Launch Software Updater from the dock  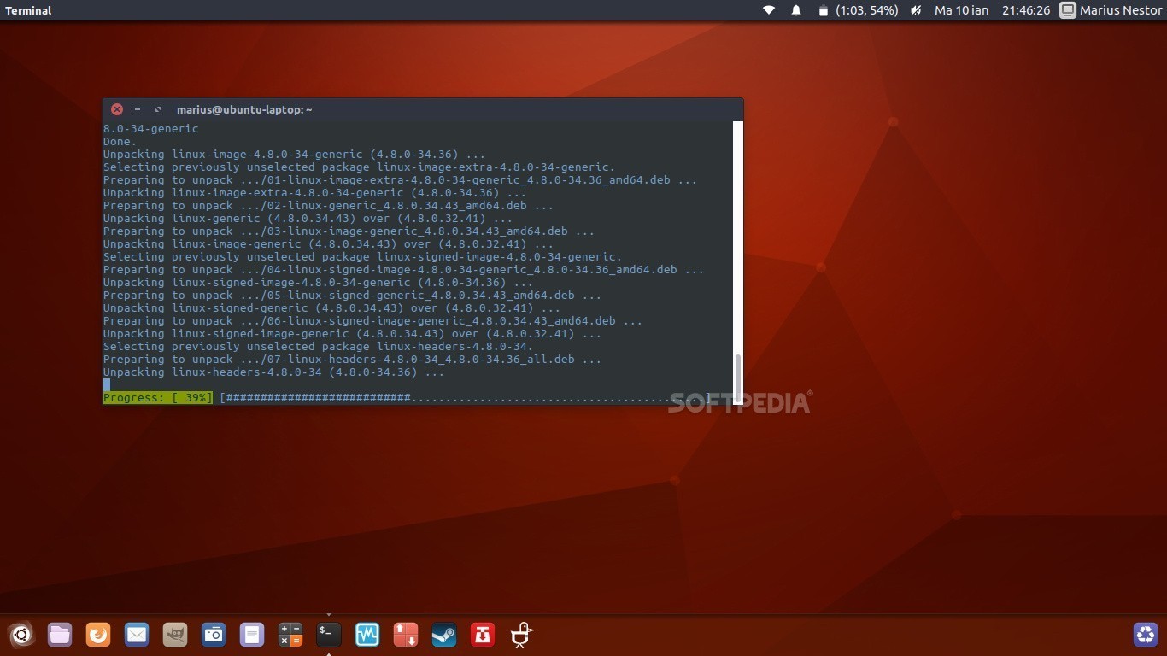[x=405, y=635]
